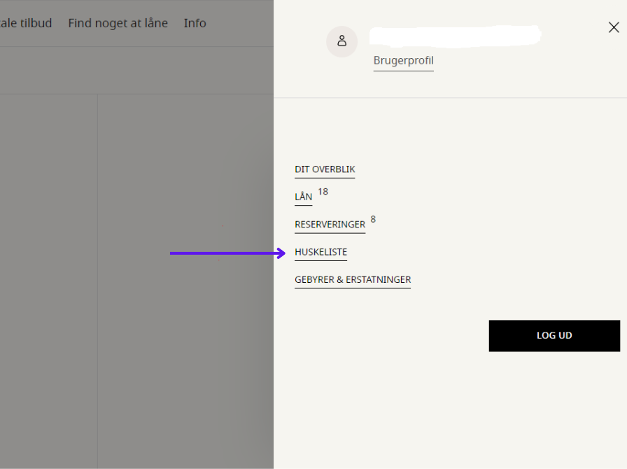
Task: Open the Huskeliste link
Action: pos(320,252)
